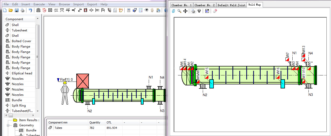331x136 pixels.
Task: Open the Edit menu
Action: pos(15,4)
